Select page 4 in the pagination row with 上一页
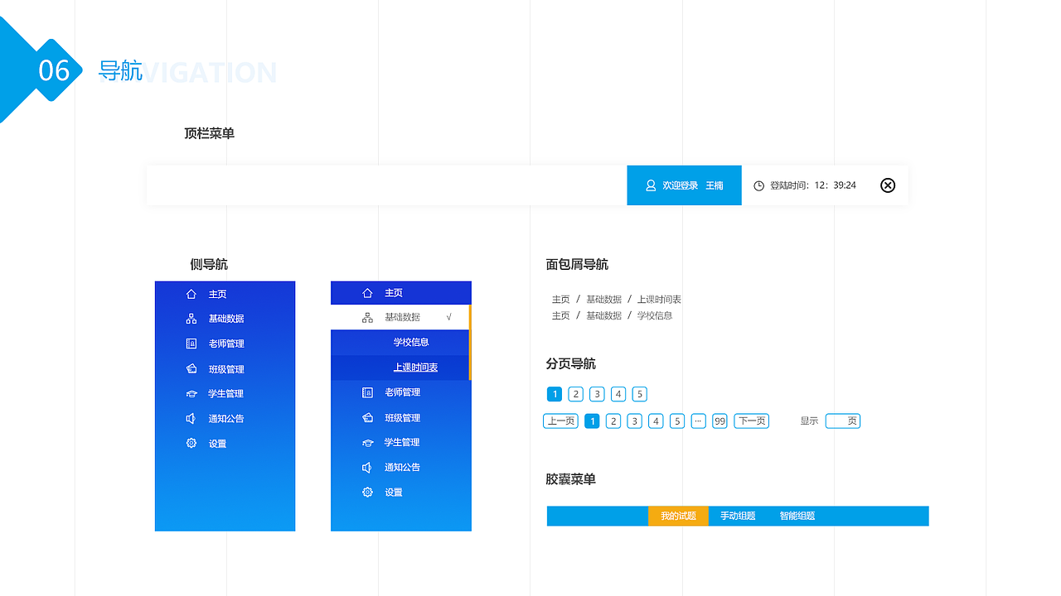Screen dimensions: 1061x596 (x=656, y=421)
